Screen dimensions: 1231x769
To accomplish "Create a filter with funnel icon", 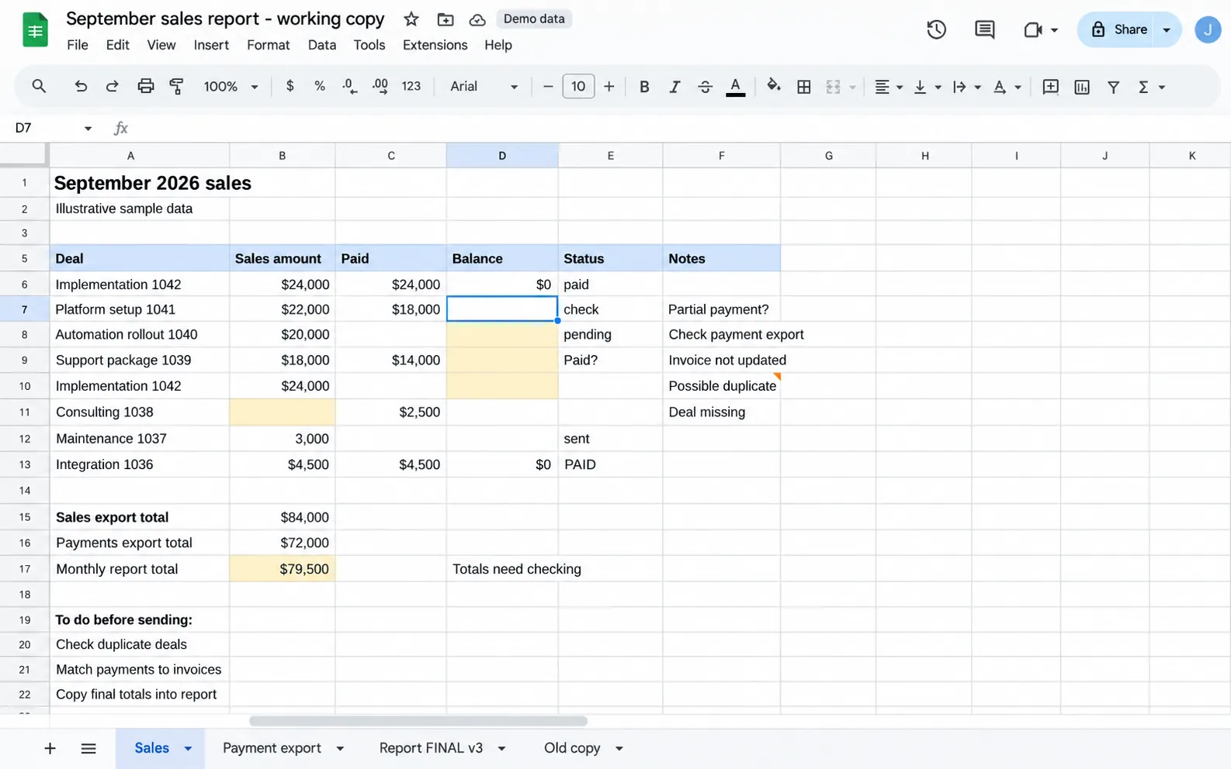I will pos(1113,87).
